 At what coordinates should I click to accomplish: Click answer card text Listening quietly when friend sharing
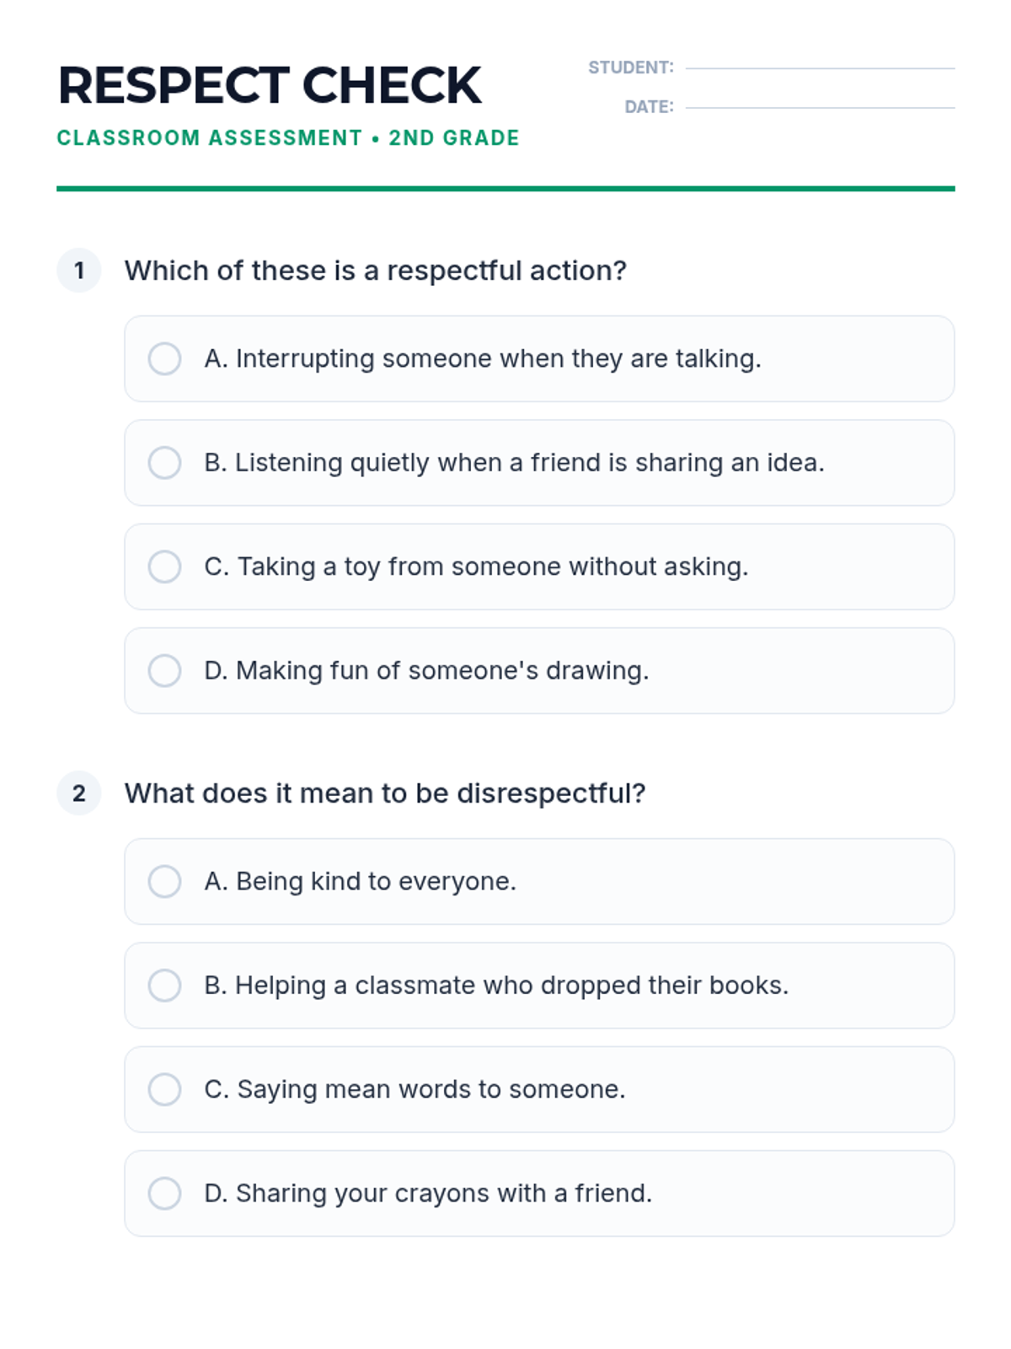(x=514, y=463)
